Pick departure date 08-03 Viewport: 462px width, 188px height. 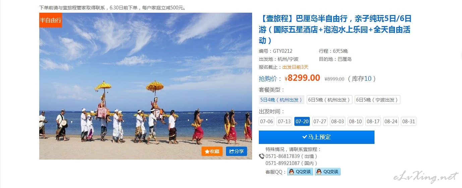[338, 122]
